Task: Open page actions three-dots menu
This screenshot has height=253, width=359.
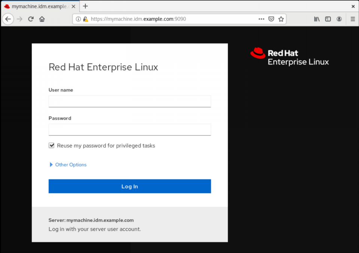Action: [261, 19]
